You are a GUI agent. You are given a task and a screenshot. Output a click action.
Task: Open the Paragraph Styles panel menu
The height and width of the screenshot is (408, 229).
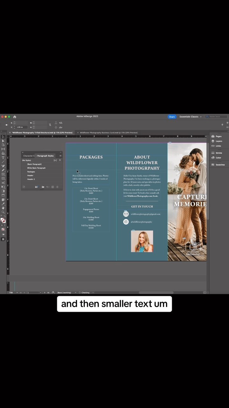(60, 156)
